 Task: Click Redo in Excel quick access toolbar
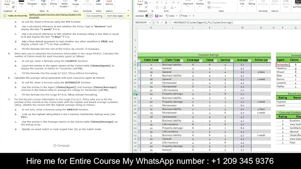click(x=184, y=16)
